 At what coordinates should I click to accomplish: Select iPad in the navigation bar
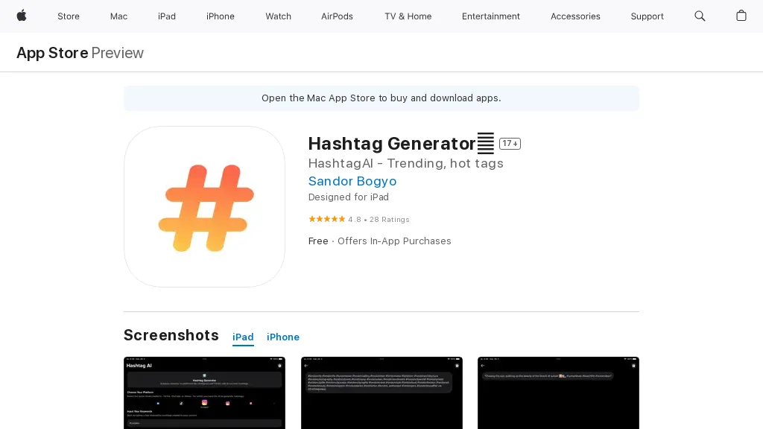[167, 16]
